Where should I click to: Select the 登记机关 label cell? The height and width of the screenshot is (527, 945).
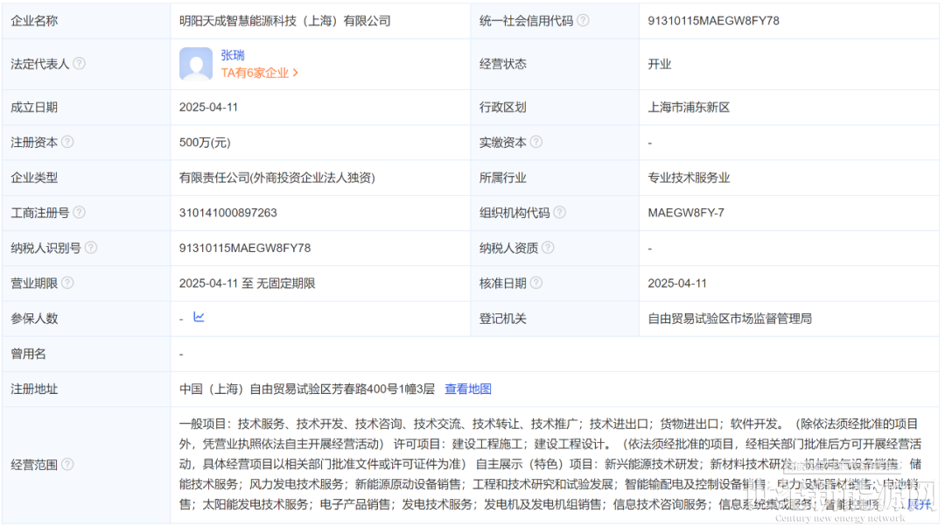(x=555, y=319)
